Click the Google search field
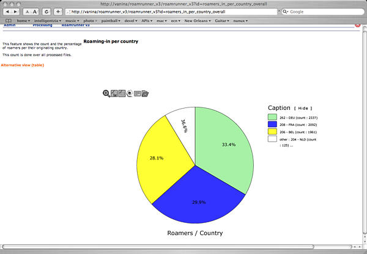 coord(324,12)
